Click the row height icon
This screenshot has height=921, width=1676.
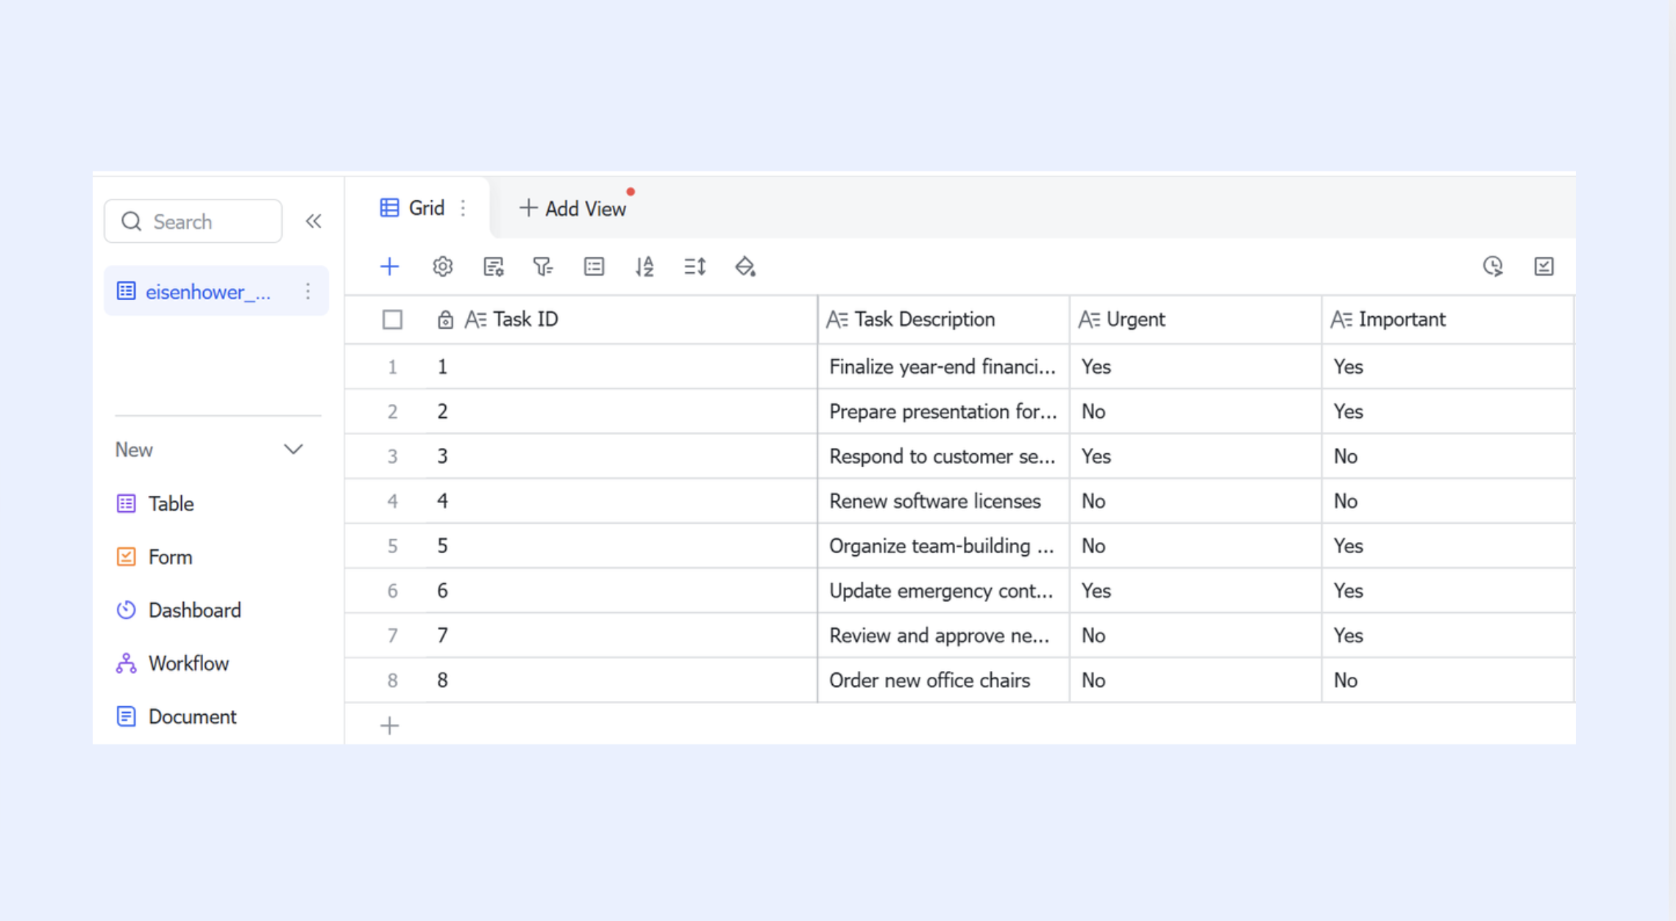(695, 266)
